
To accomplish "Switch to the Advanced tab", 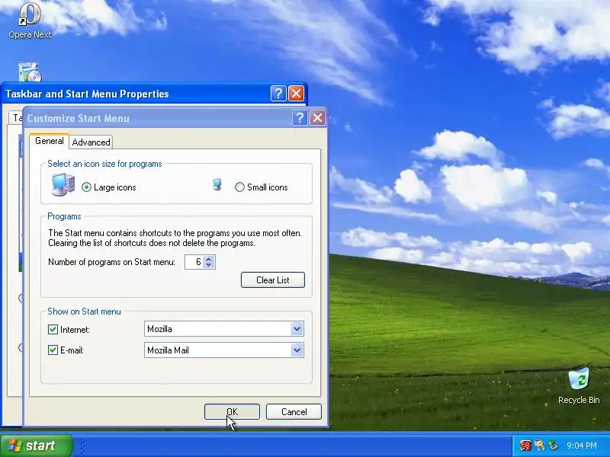I will point(91,142).
